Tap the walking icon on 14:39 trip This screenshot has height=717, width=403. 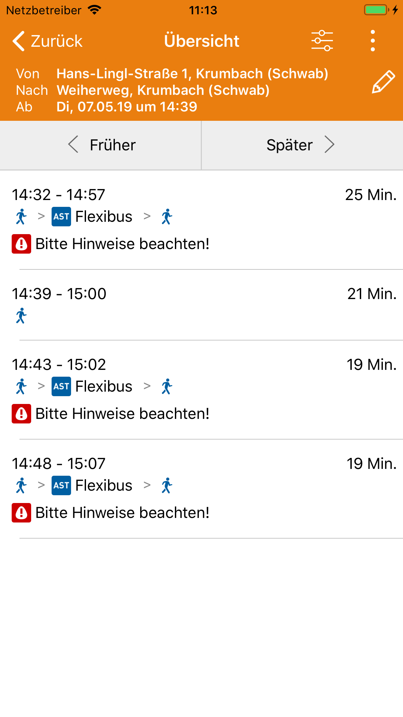[x=21, y=316]
